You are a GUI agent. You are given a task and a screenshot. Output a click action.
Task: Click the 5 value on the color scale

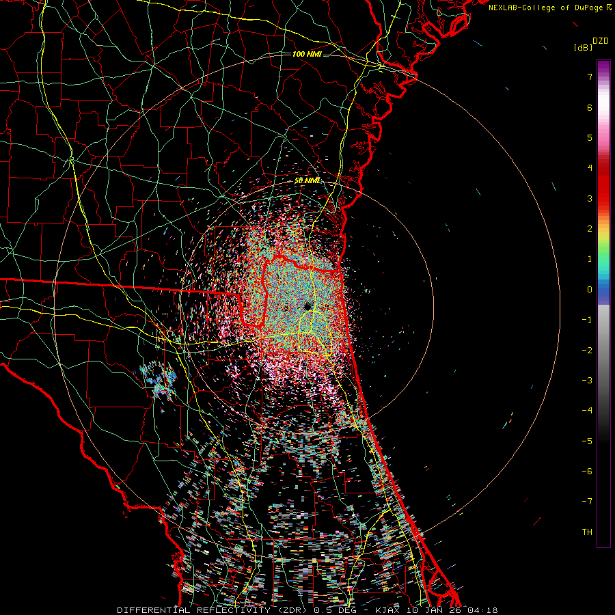(590, 137)
